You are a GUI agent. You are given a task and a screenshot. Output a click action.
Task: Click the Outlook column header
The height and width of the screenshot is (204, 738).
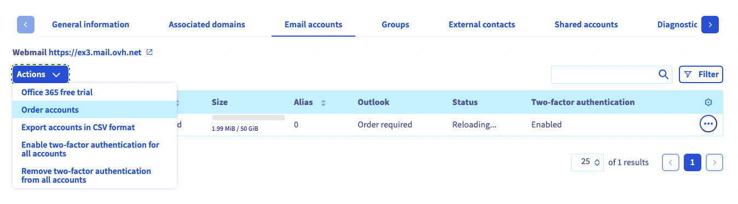[x=373, y=102]
